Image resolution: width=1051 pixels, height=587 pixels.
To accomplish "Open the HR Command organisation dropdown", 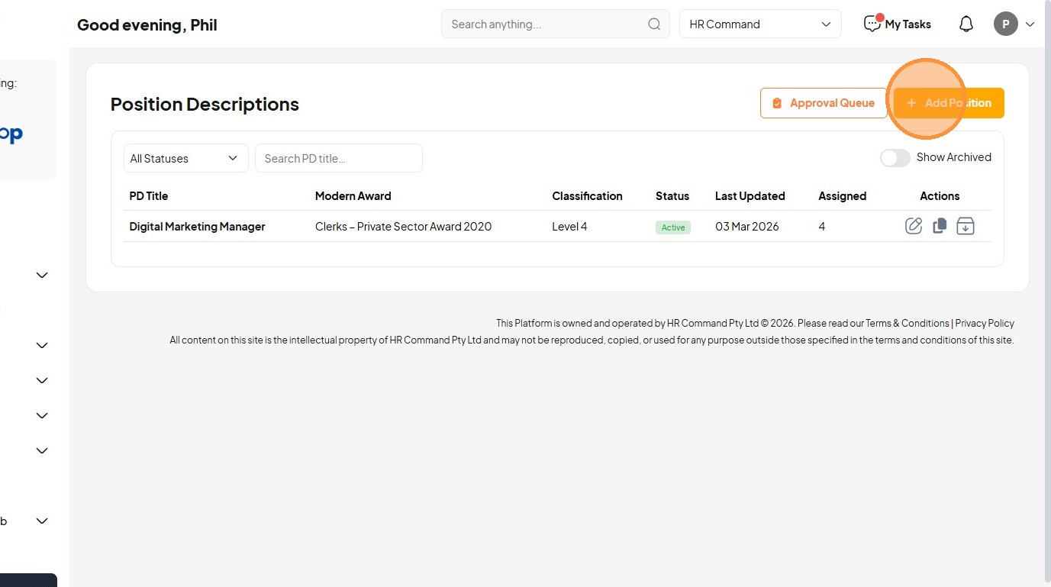I will (x=760, y=24).
